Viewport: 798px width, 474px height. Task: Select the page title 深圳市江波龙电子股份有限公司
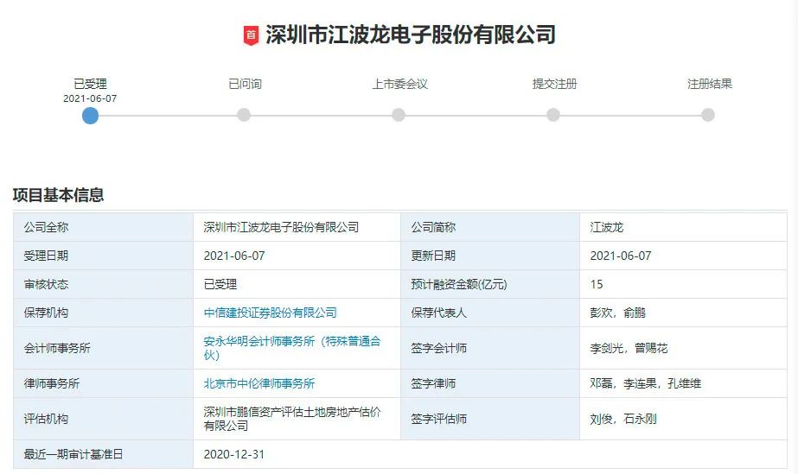(410, 35)
